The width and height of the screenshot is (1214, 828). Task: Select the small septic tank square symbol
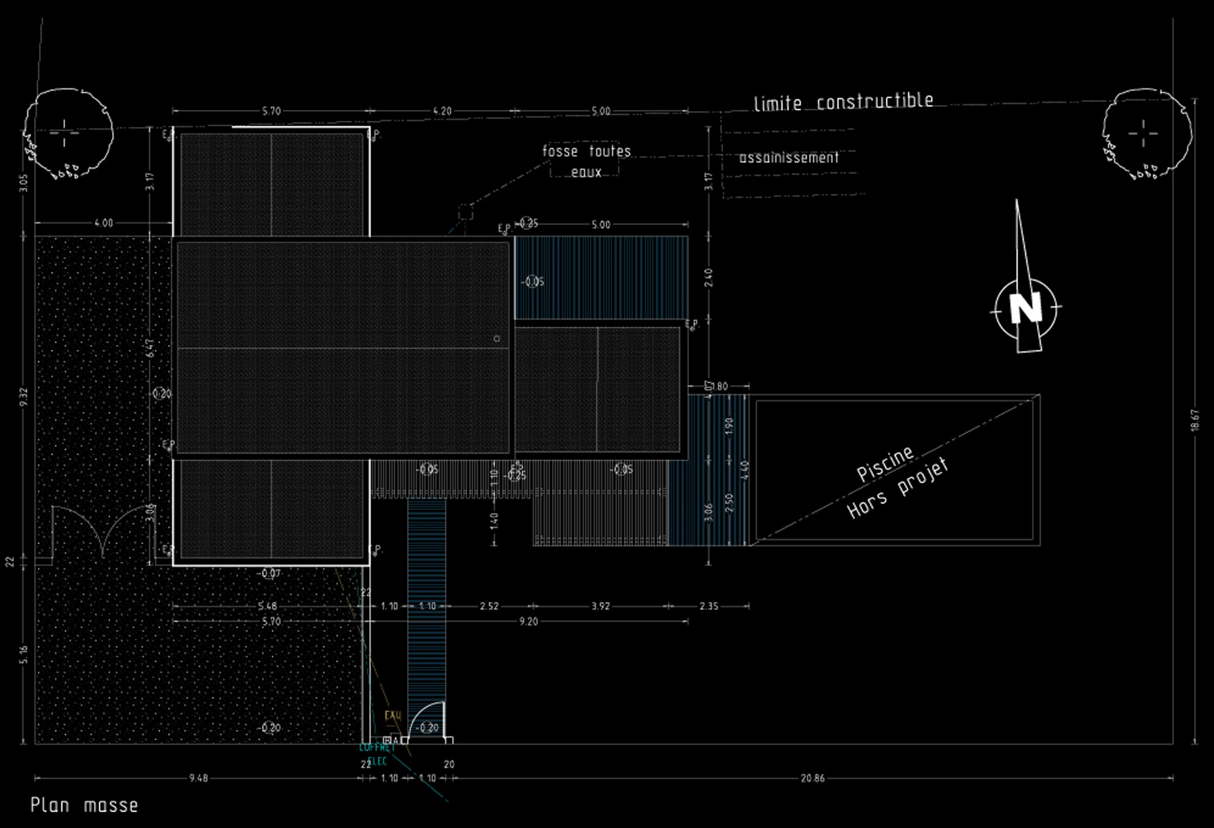(465, 212)
